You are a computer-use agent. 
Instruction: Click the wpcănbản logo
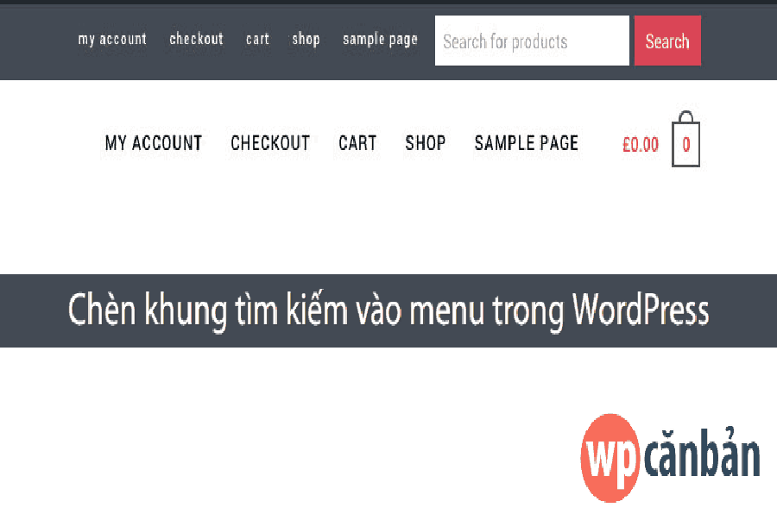click(x=670, y=458)
